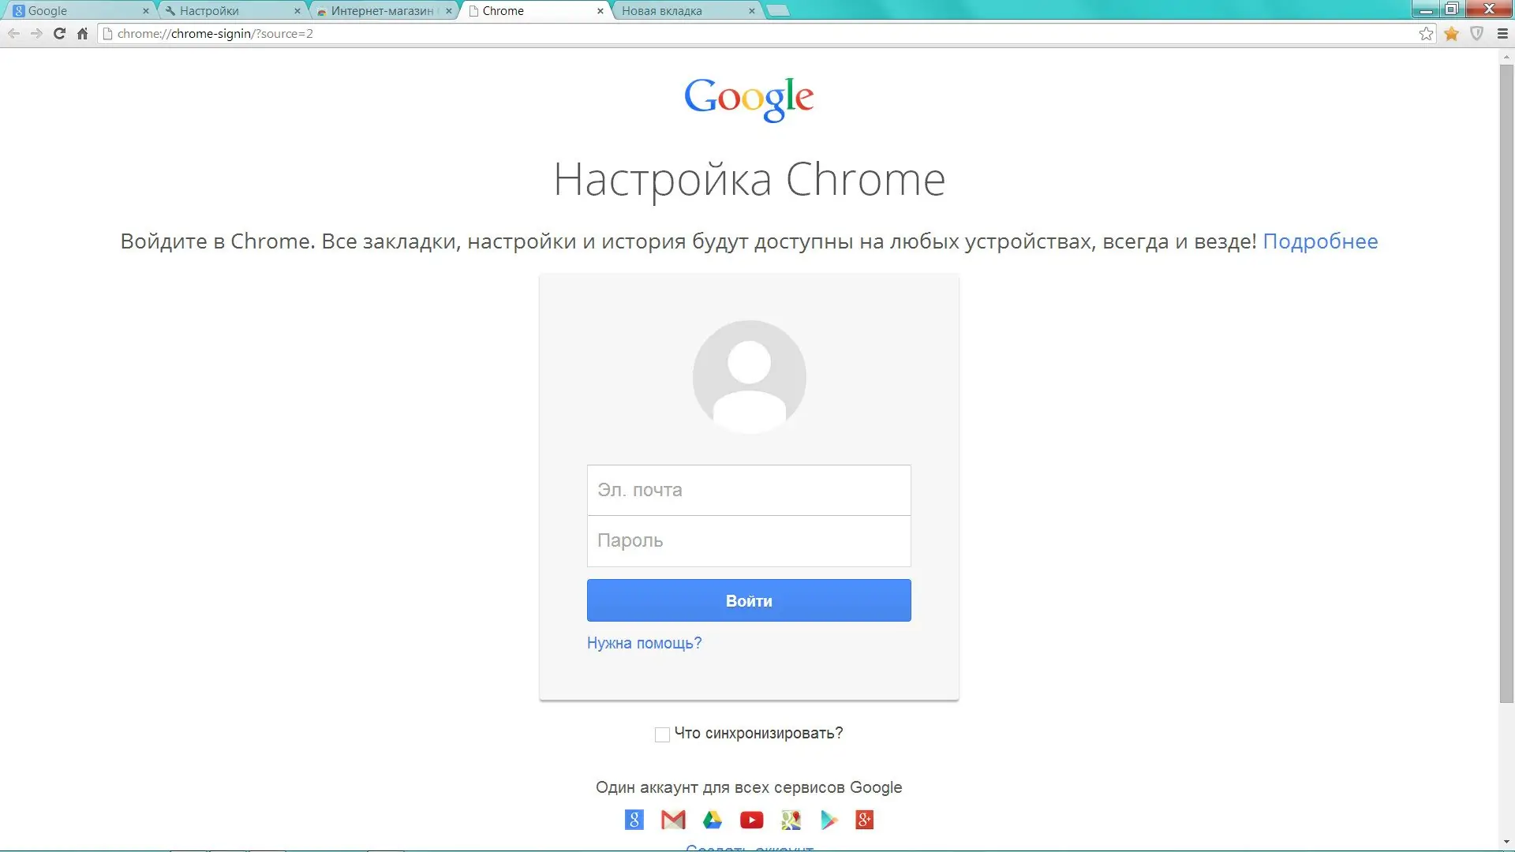The image size is (1515, 852).
Task: Click the orange star extension icon
Action: [x=1451, y=33]
